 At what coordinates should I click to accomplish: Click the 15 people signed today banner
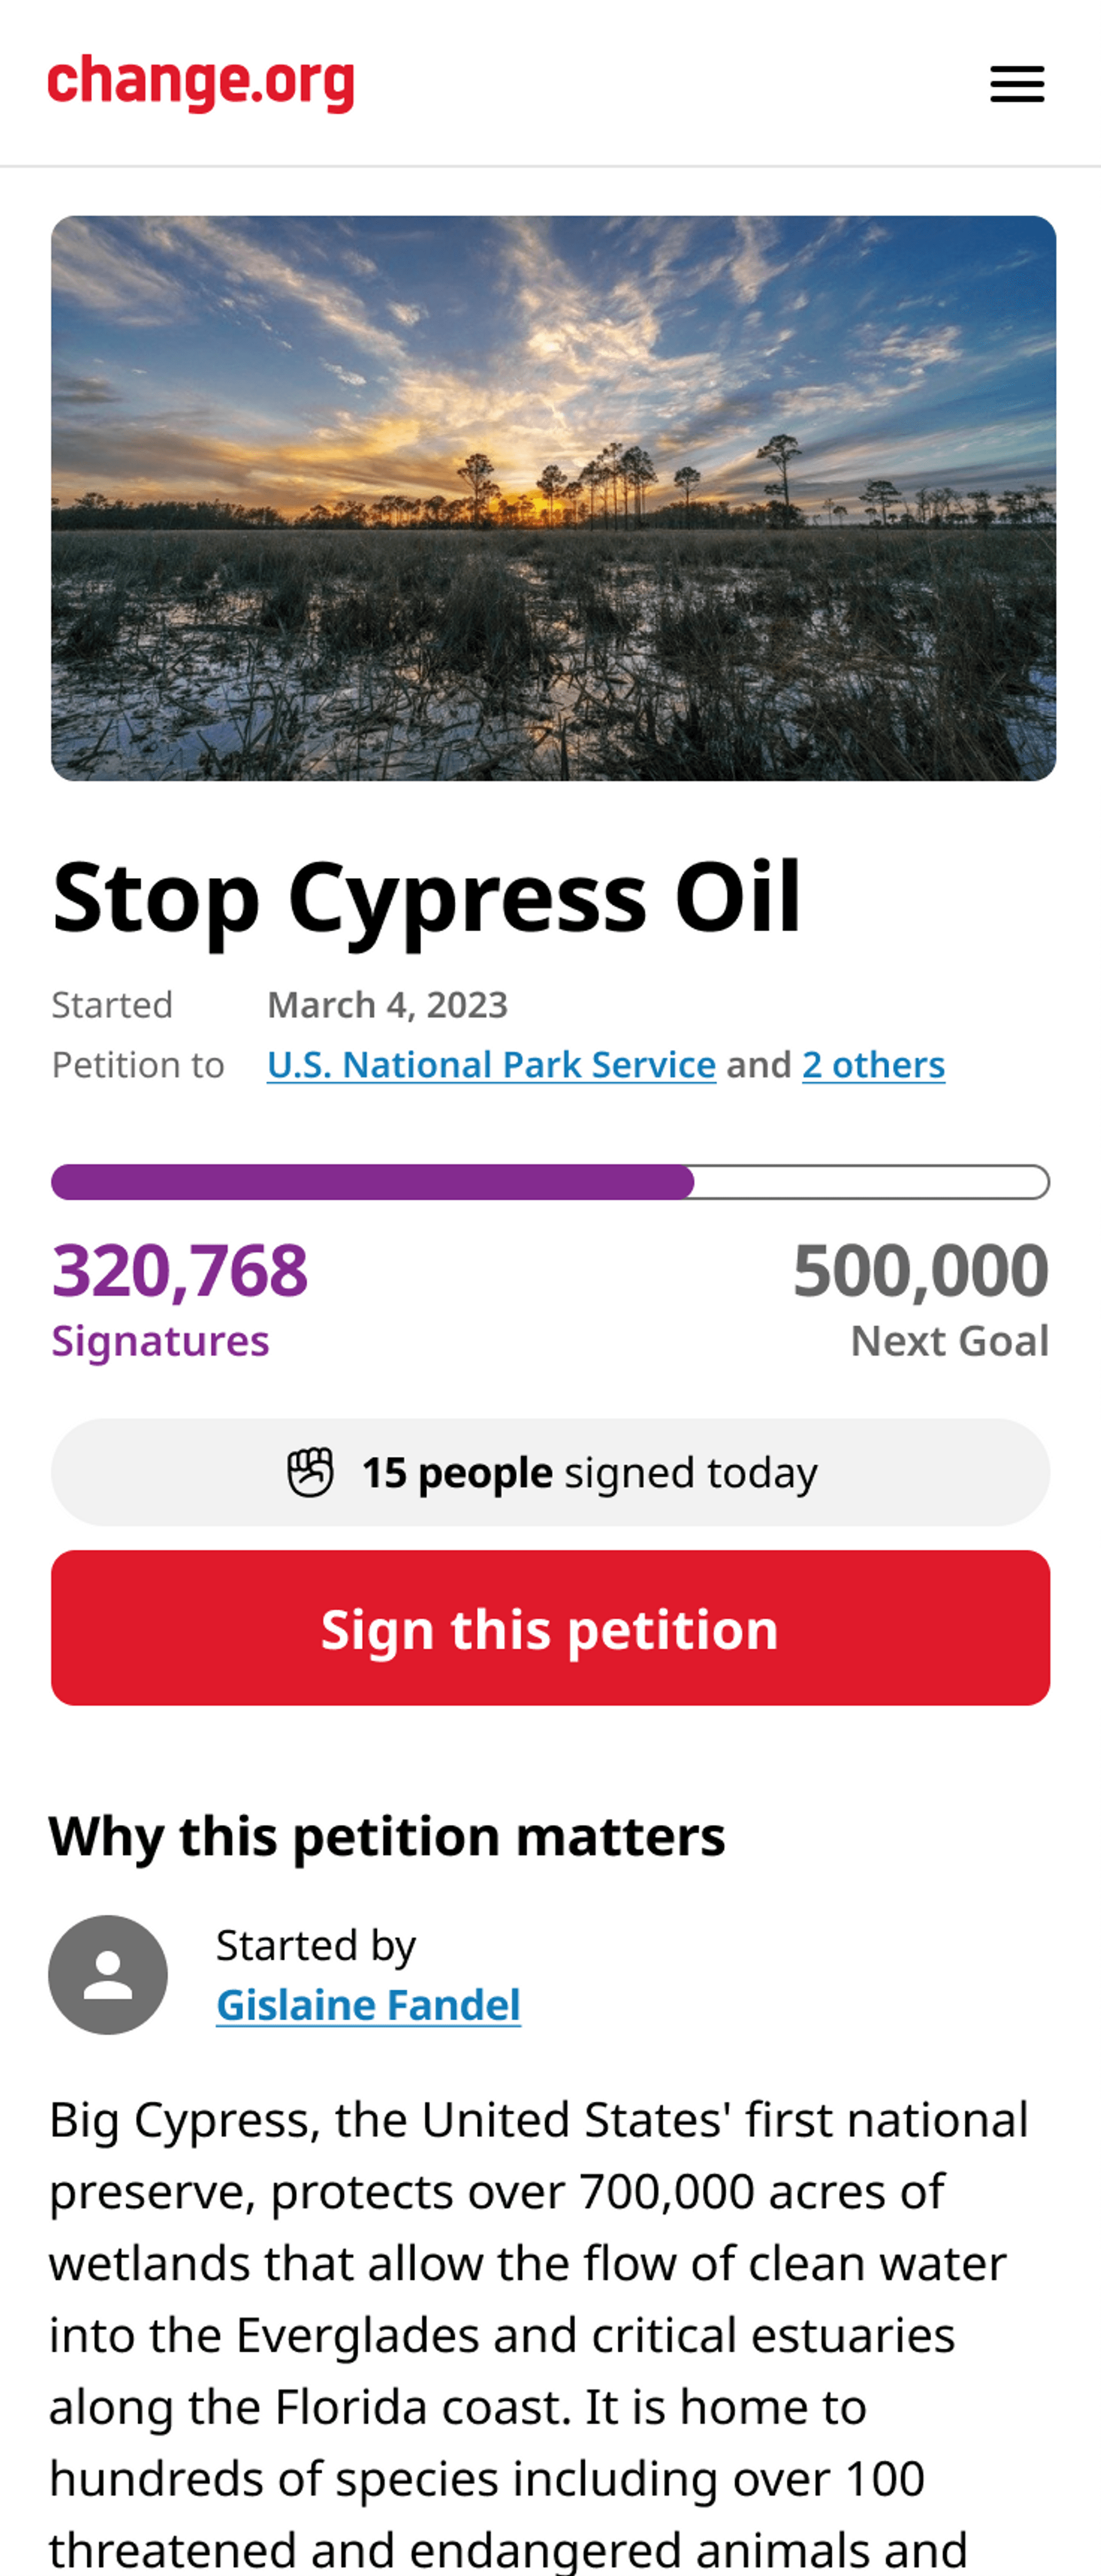550,1472
